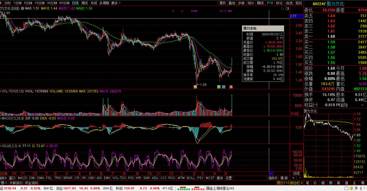The image size is (367, 191).
Task: Click the 统计 toolbar button
Action: click(251, 3)
